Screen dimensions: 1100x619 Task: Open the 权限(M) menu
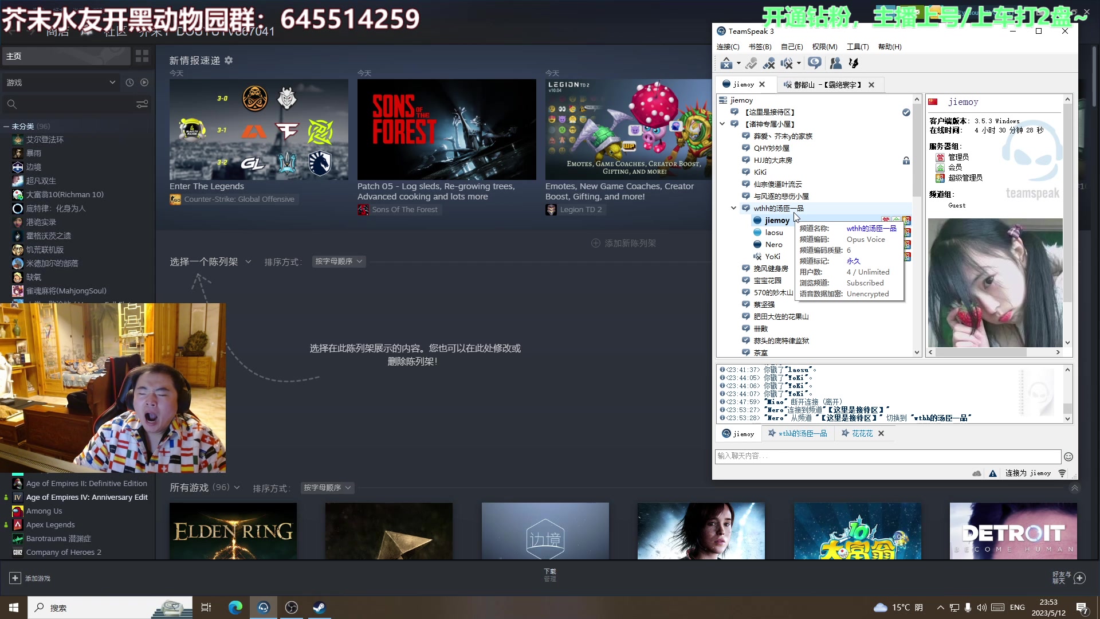tap(824, 47)
